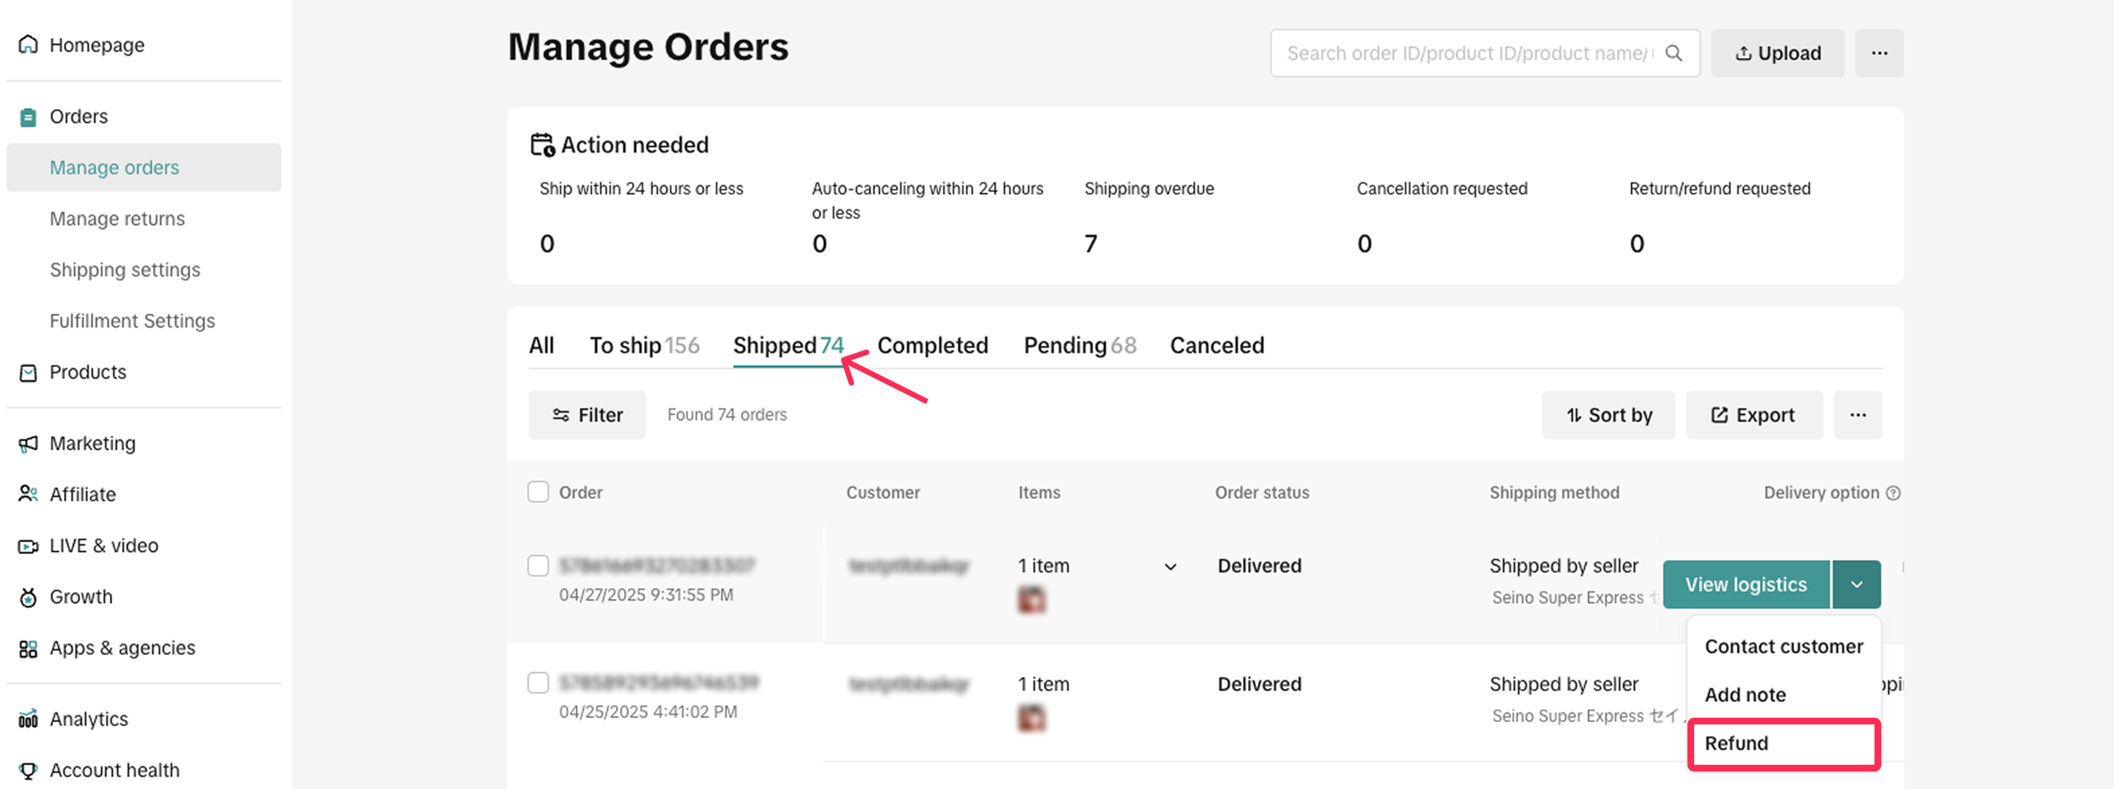2114x789 pixels.
Task: Click the order search input field
Action: 1468,53
